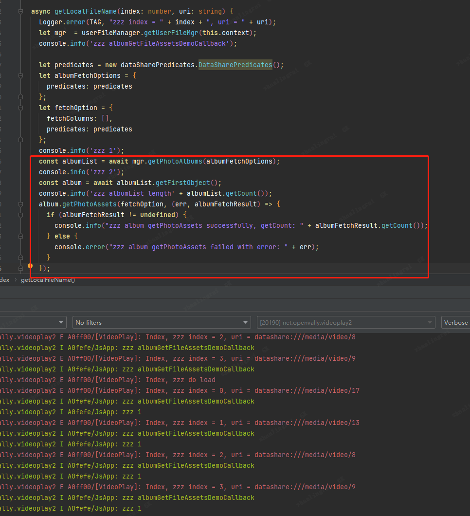Click the 'zzz albumList length' string literal
The width and height of the screenshot is (470, 516).
click(132, 194)
